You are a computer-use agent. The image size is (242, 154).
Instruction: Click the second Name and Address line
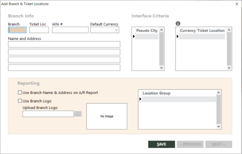tap(64, 52)
